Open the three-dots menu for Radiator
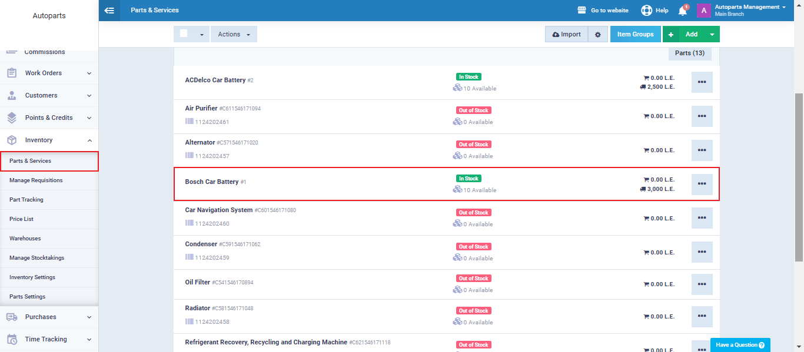804x352 pixels. pos(702,316)
